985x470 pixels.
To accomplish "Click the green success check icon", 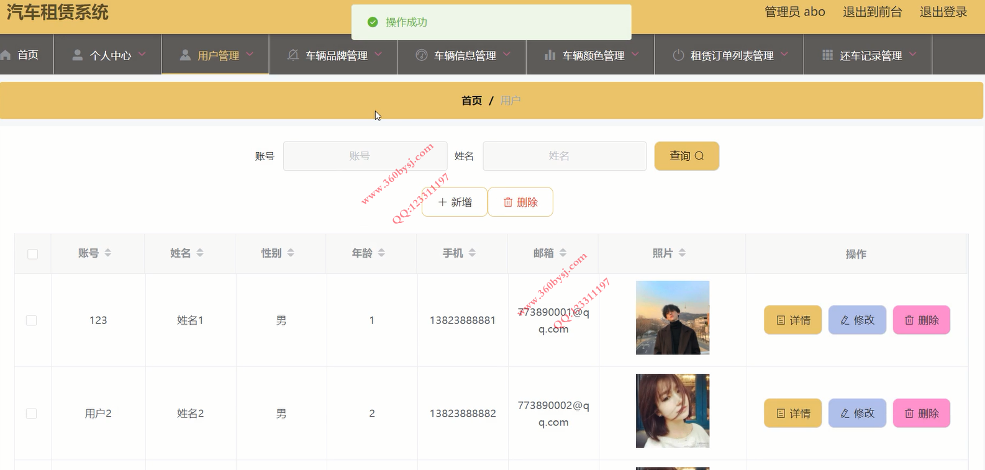I will (373, 22).
